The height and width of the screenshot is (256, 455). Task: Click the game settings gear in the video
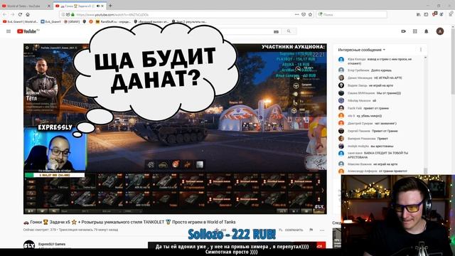[x=27, y=48]
